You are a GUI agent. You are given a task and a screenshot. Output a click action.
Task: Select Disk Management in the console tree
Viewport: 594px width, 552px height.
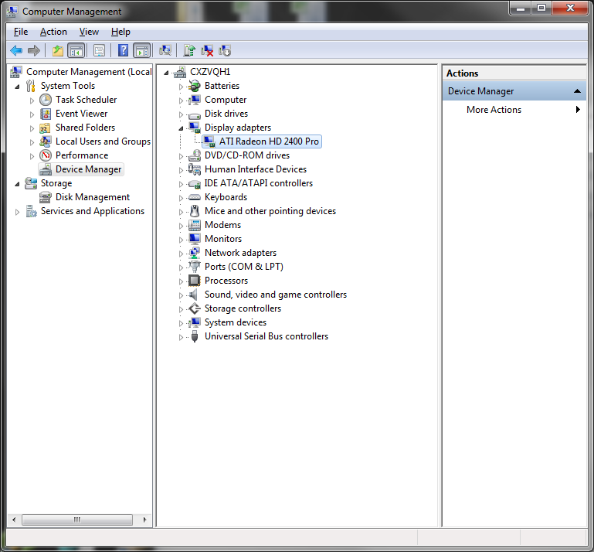click(x=92, y=197)
